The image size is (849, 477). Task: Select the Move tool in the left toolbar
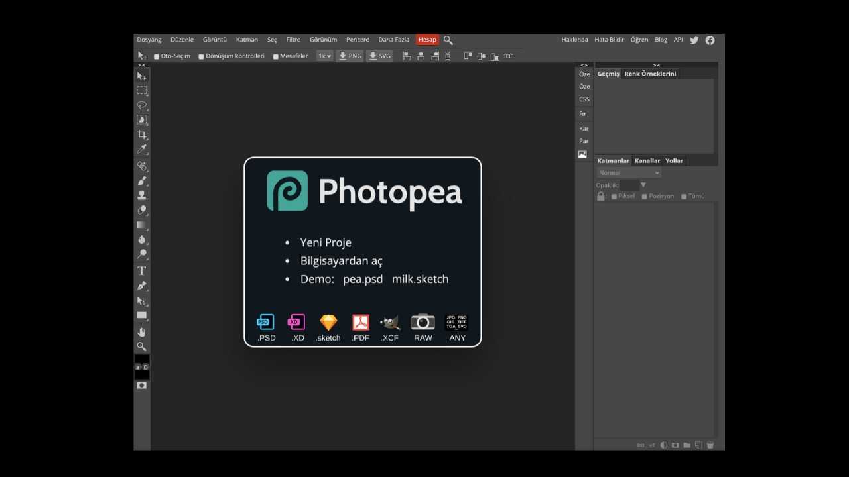pyautogui.click(x=141, y=76)
